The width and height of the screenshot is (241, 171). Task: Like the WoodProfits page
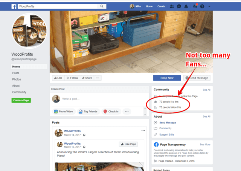tap(58, 78)
